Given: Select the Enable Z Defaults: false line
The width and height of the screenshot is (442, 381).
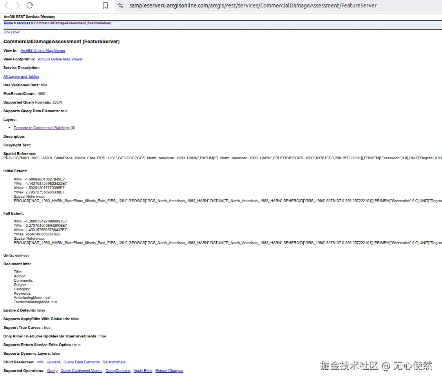Looking at the screenshot, I should coord(24,310).
